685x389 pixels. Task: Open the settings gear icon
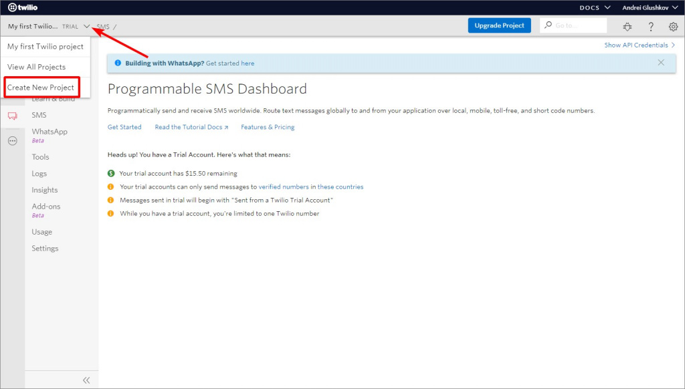pos(673,27)
